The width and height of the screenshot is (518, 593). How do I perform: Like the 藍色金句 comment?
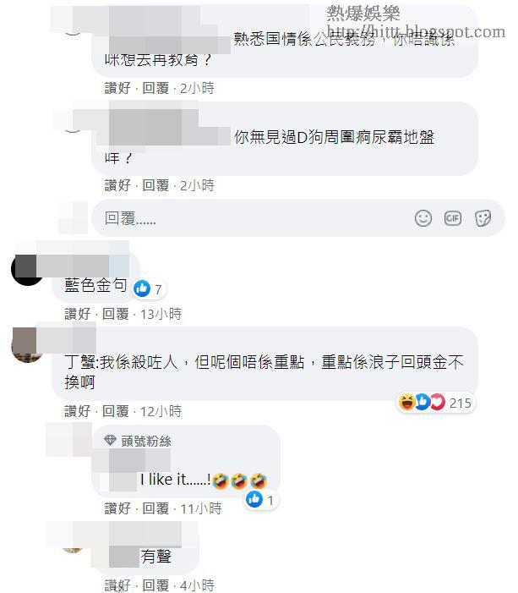[78, 314]
